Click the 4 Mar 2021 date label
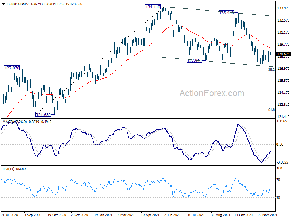The height and width of the screenshot is (219, 292). [x=126, y=215]
